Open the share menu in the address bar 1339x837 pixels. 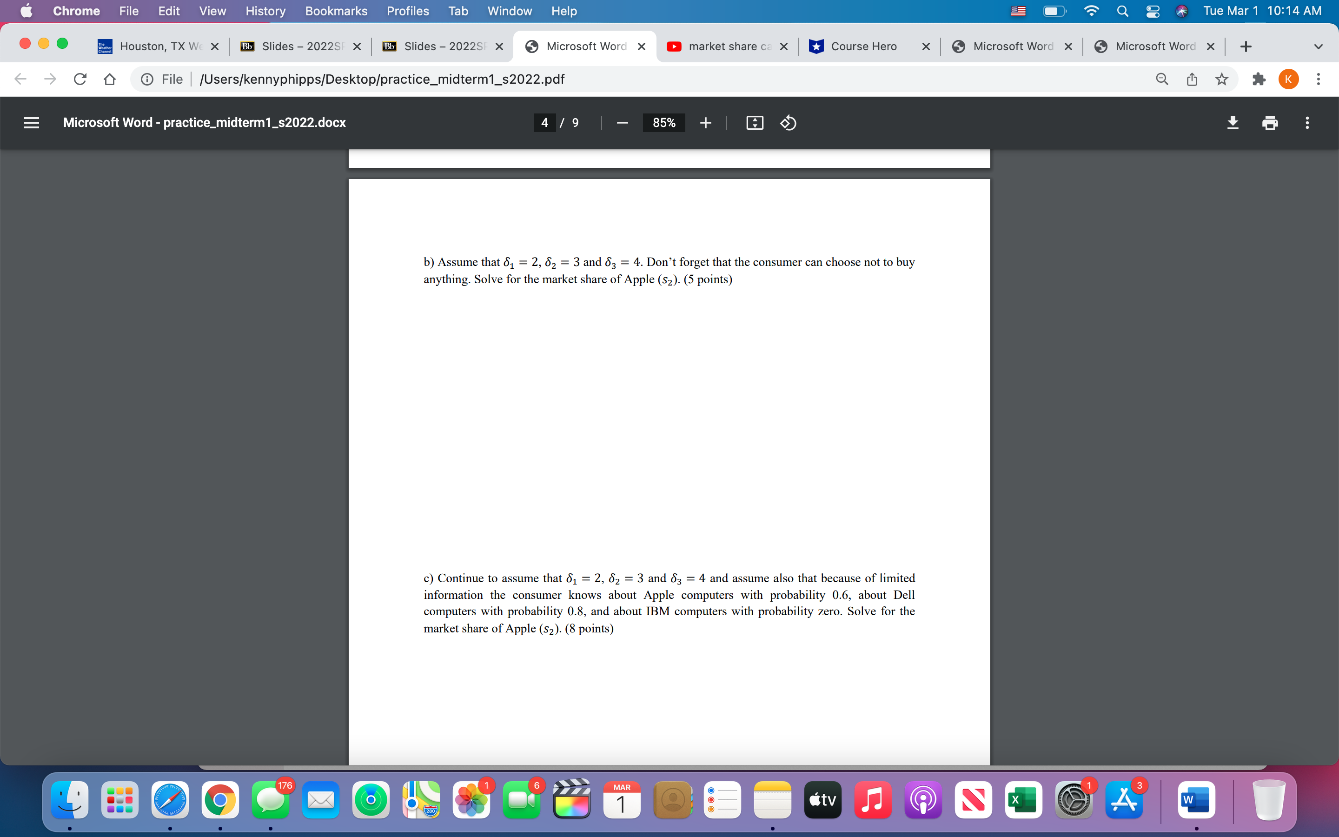[1192, 79]
